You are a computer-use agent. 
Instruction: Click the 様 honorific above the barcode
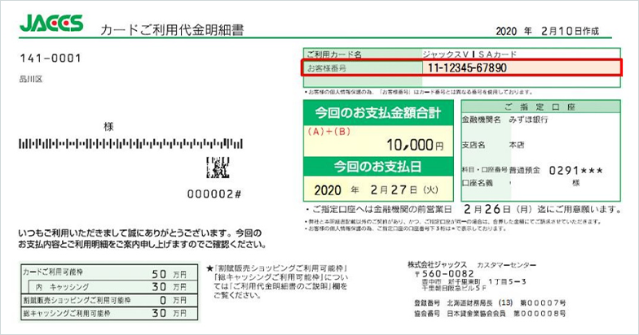[108, 127]
